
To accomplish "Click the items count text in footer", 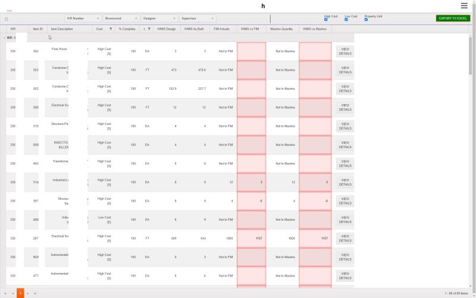I will 456,293.
